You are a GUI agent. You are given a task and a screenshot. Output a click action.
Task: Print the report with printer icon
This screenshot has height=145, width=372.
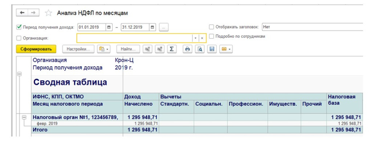pos(187,49)
